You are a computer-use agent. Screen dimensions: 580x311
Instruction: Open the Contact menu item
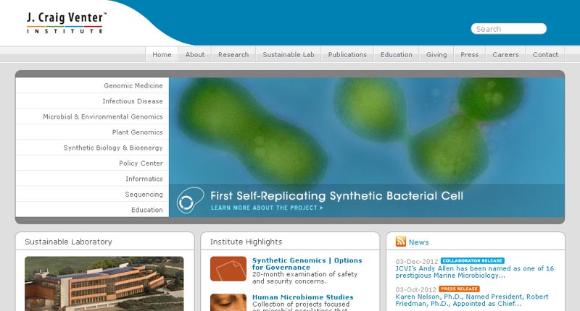tap(546, 54)
